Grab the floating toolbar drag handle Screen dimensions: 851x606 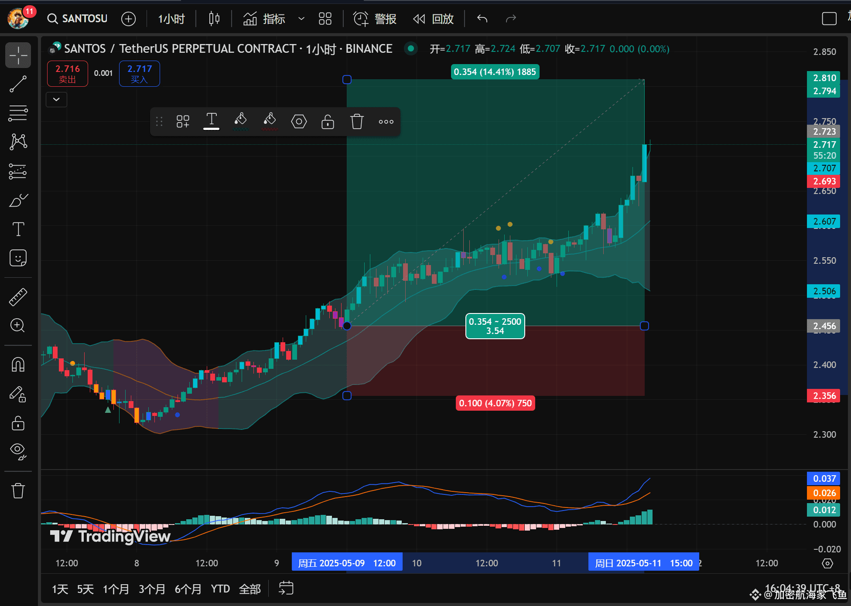pyautogui.click(x=159, y=122)
